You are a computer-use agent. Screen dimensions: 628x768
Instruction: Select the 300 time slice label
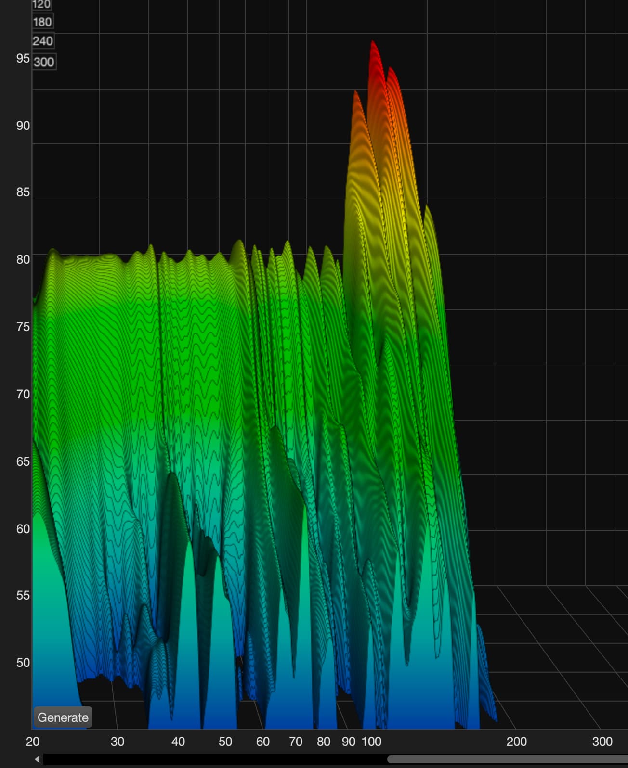pyautogui.click(x=44, y=62)
